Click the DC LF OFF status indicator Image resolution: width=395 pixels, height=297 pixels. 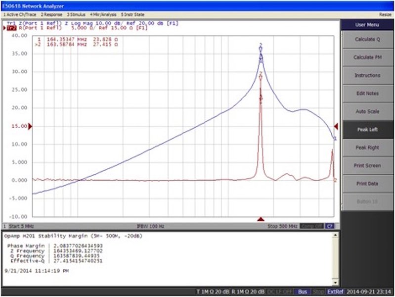click(279, 292)
